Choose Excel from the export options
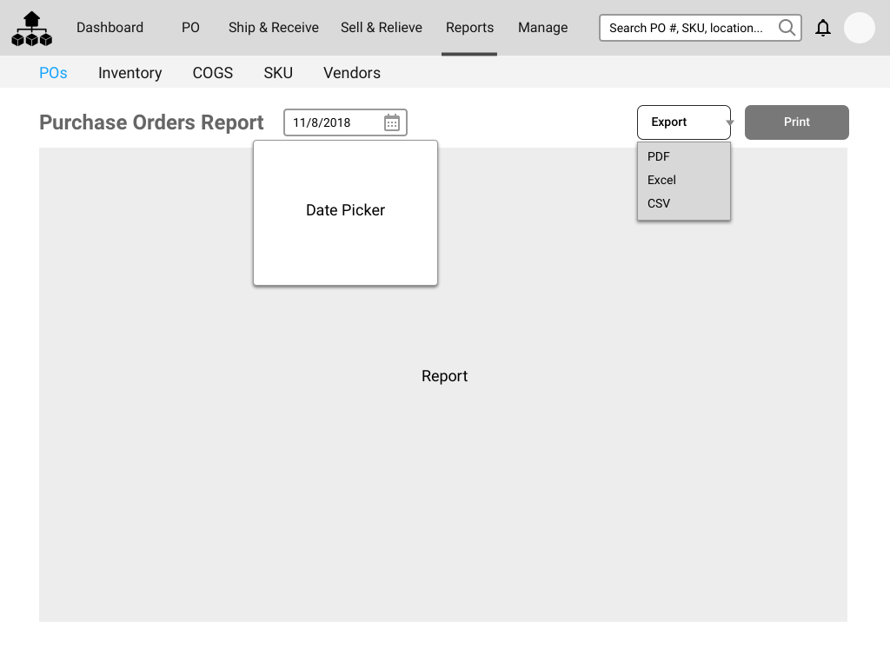The image size is (890, 667). 661,180
